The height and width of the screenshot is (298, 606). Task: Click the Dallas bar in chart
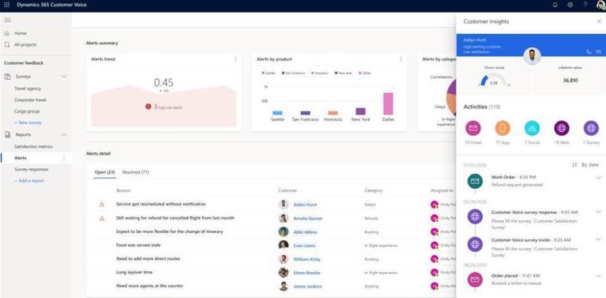point(388,104)
